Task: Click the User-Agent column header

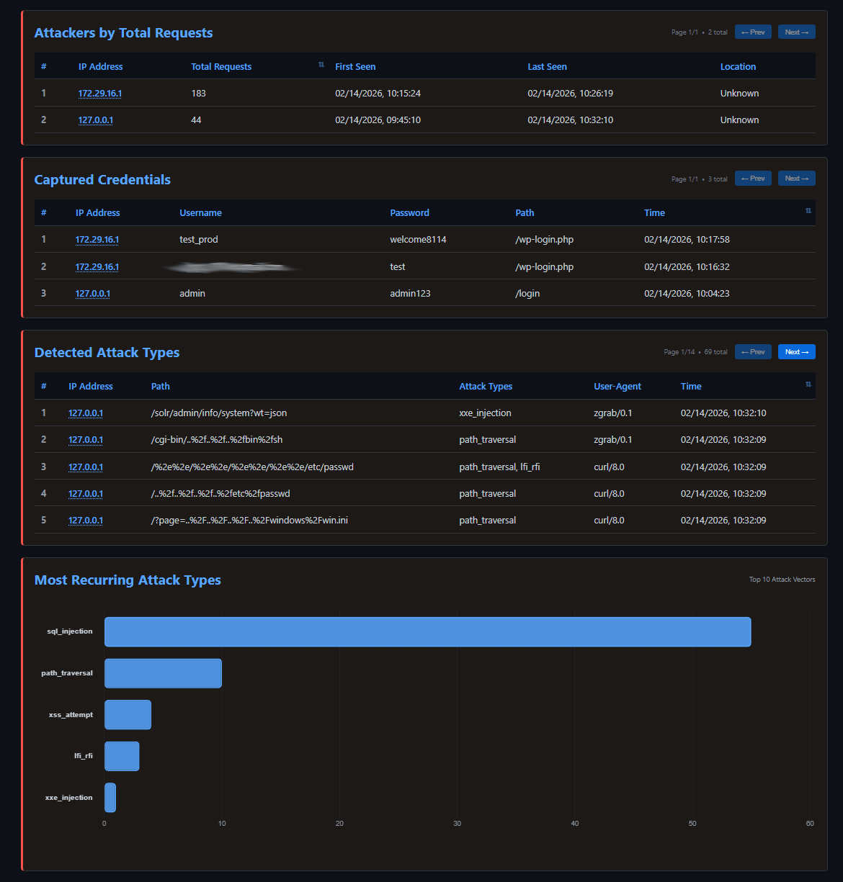Action: [617, 387]
